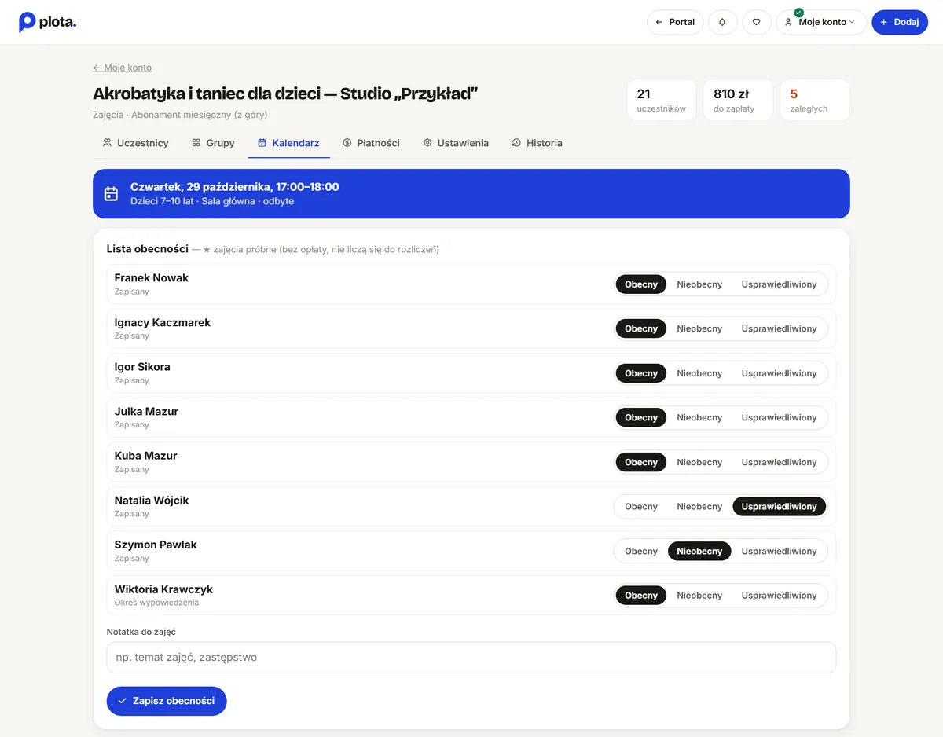Set Igor Sikora to Nieobecny

(x=699, y=373)
